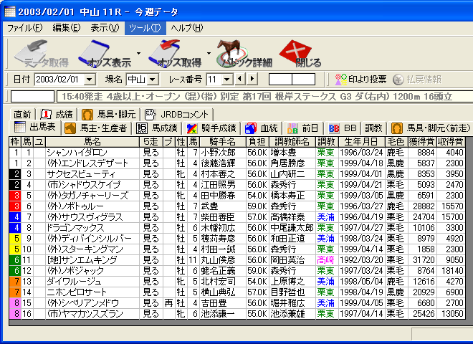
Task: Go to next race with right arrow
Action: tap(252, 79)
